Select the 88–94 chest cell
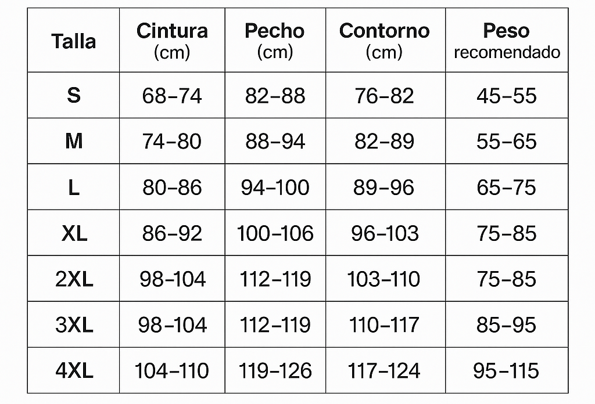The image size is (595, 404). [x=275, y=142]
